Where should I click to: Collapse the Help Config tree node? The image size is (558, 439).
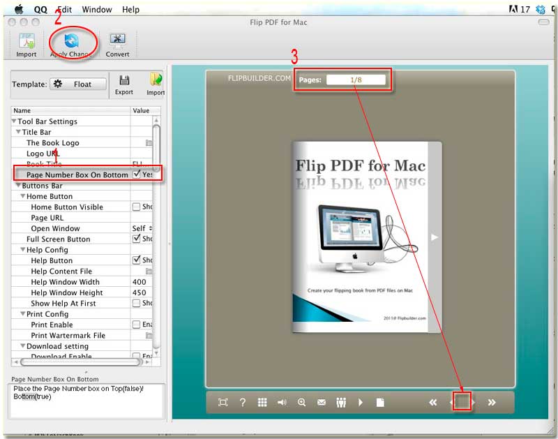click(x=23, y=250)
